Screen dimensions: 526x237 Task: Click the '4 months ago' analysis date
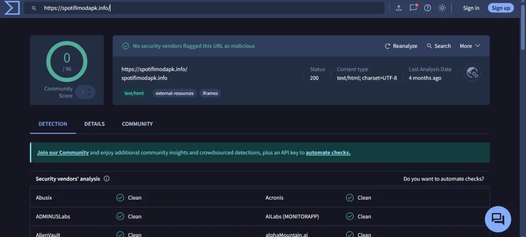425,78
